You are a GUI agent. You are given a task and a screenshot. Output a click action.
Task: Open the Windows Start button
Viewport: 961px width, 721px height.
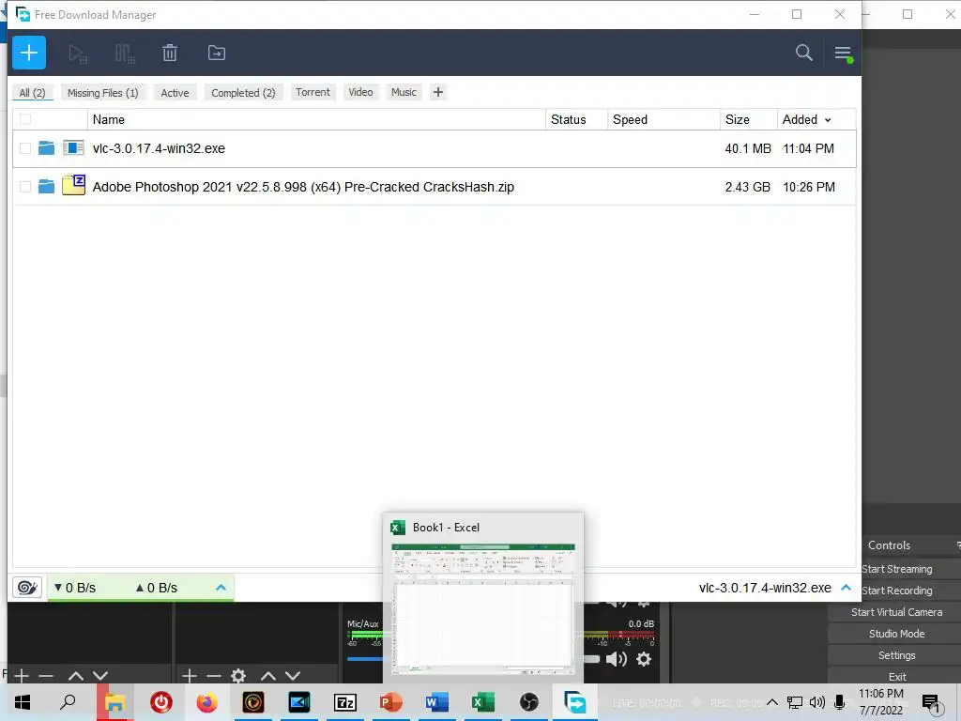(x=23, y=702)
